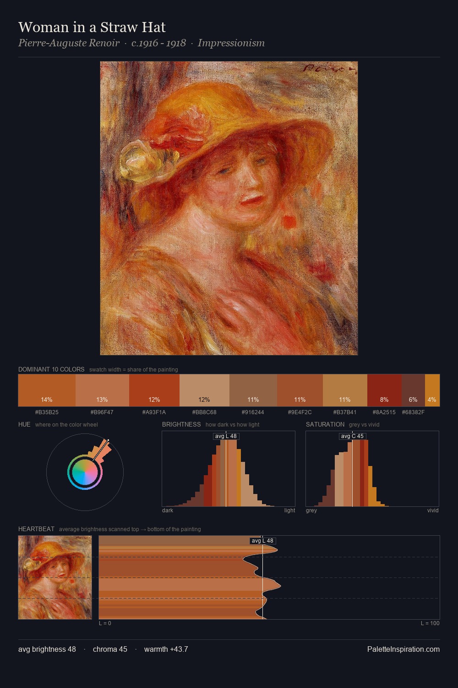Click hex code text '#68382F'
The width and height of the screenshot is (458, 688).
coord(413,412)
